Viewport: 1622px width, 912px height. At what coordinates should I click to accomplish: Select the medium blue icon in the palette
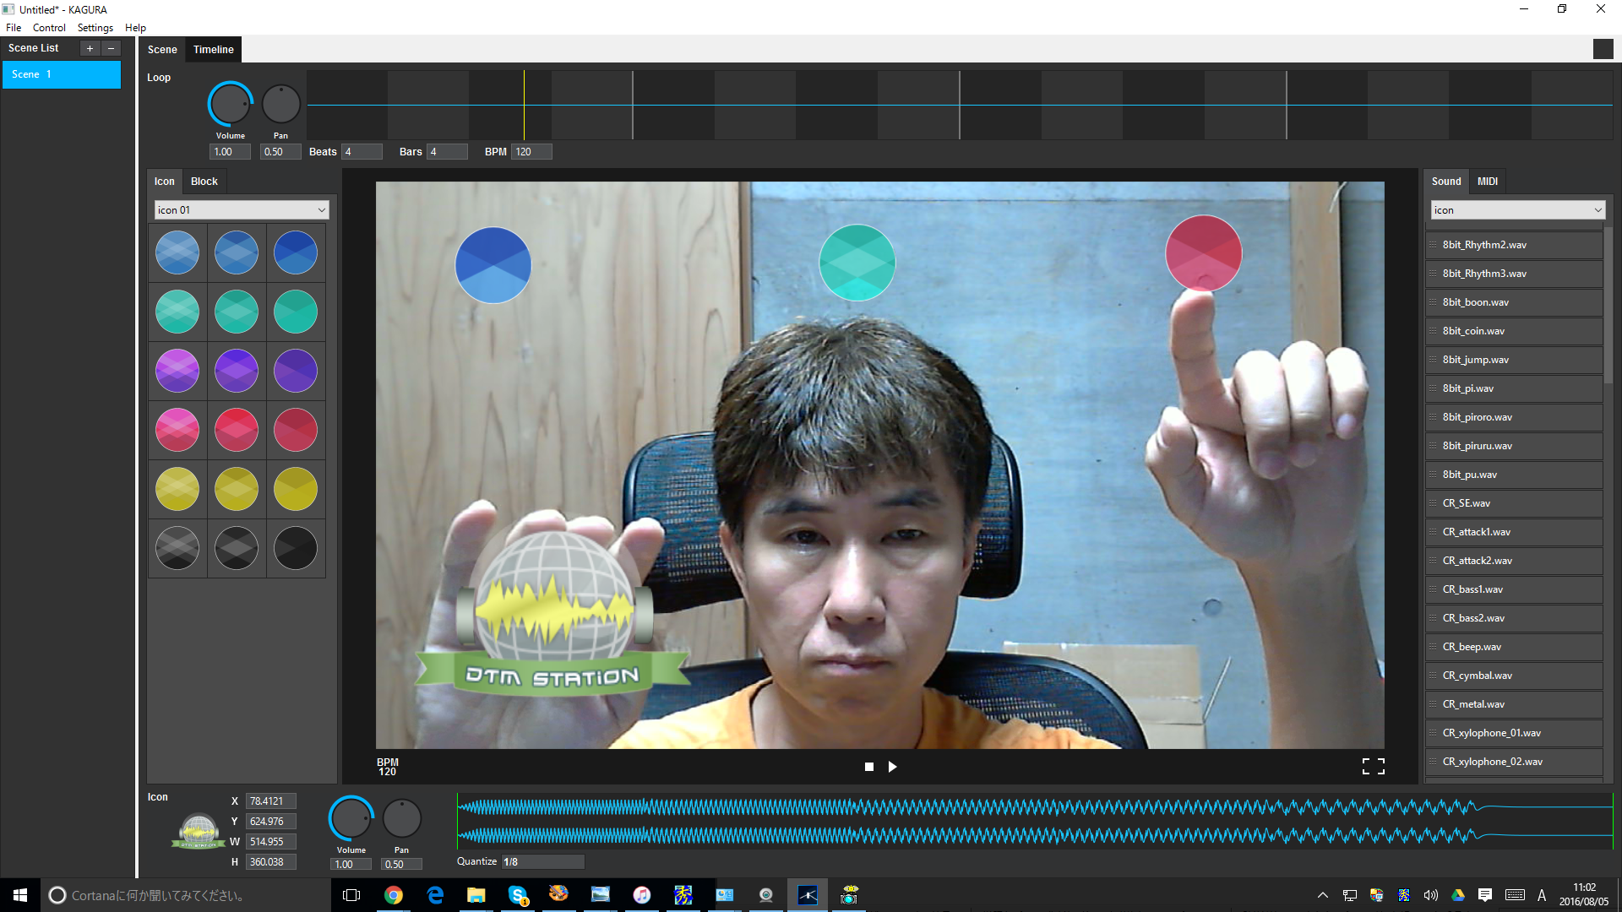tap(237, 252)
